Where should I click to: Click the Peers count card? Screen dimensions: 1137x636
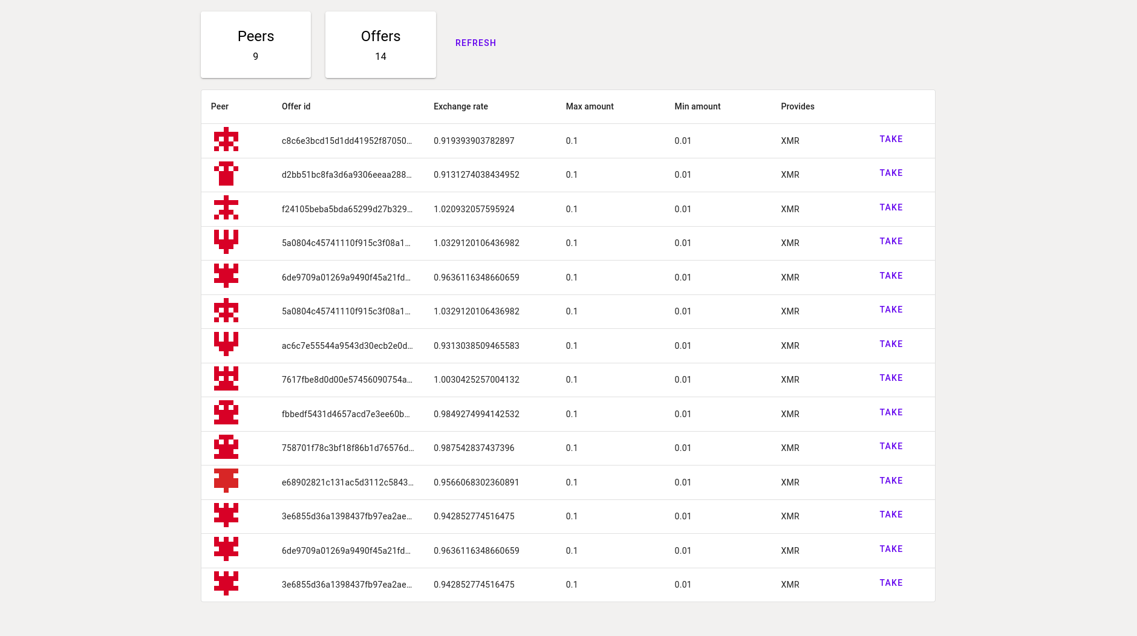pos(256,45)
